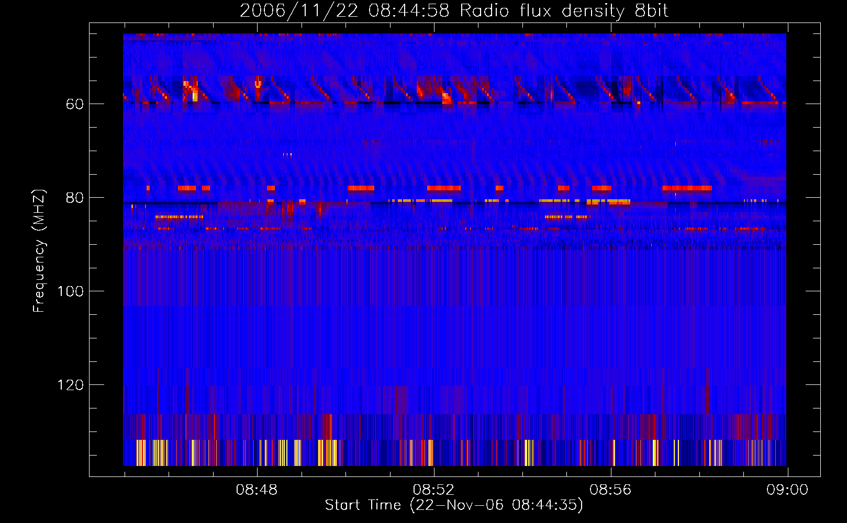The width and height of the screenshot is (847, 523).
Task: Click the 09:00 time tick label
Action: pos(787,490)
